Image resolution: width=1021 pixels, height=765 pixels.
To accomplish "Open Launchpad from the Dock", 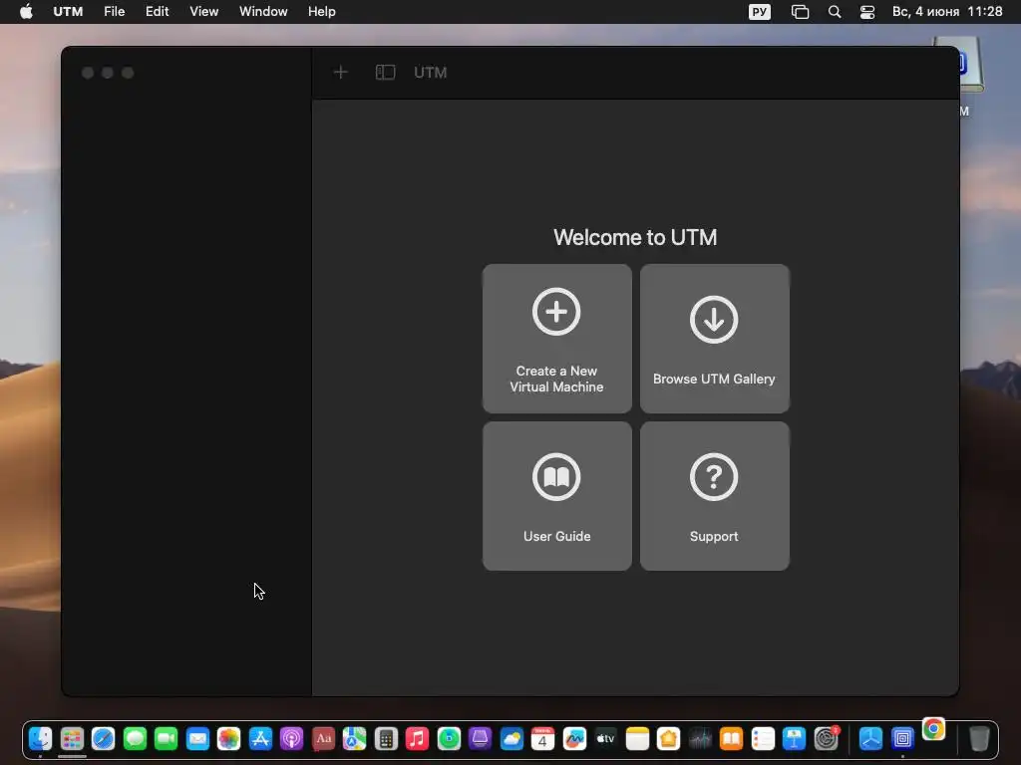I will [x=72, y=739].
